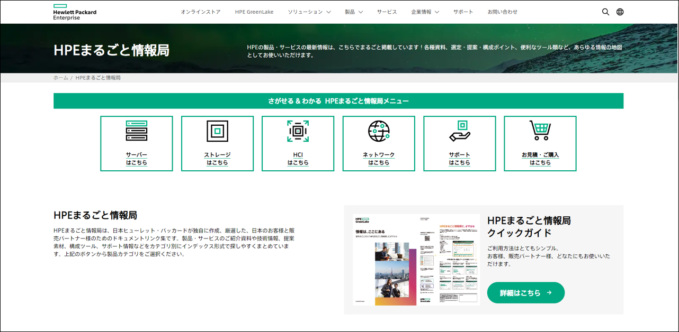Click the network globe icon
This screenshot has width=679, height=332.
[379, 131]
